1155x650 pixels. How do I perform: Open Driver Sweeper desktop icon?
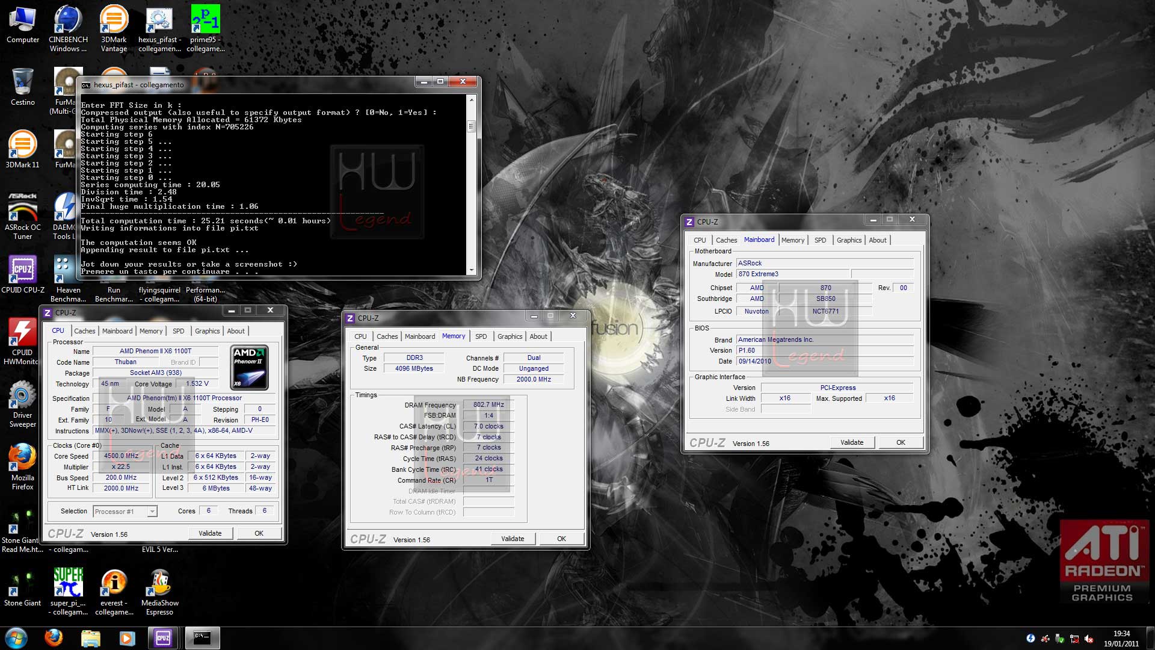tap(23, 404)
